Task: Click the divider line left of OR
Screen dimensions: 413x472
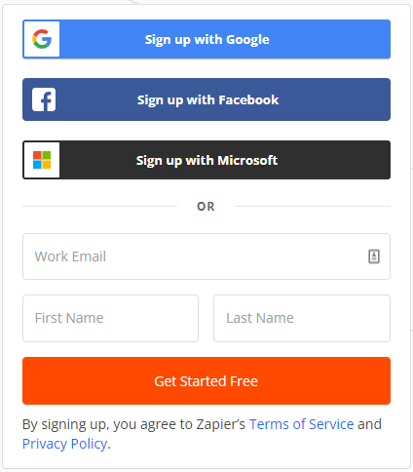Action: 99,206
